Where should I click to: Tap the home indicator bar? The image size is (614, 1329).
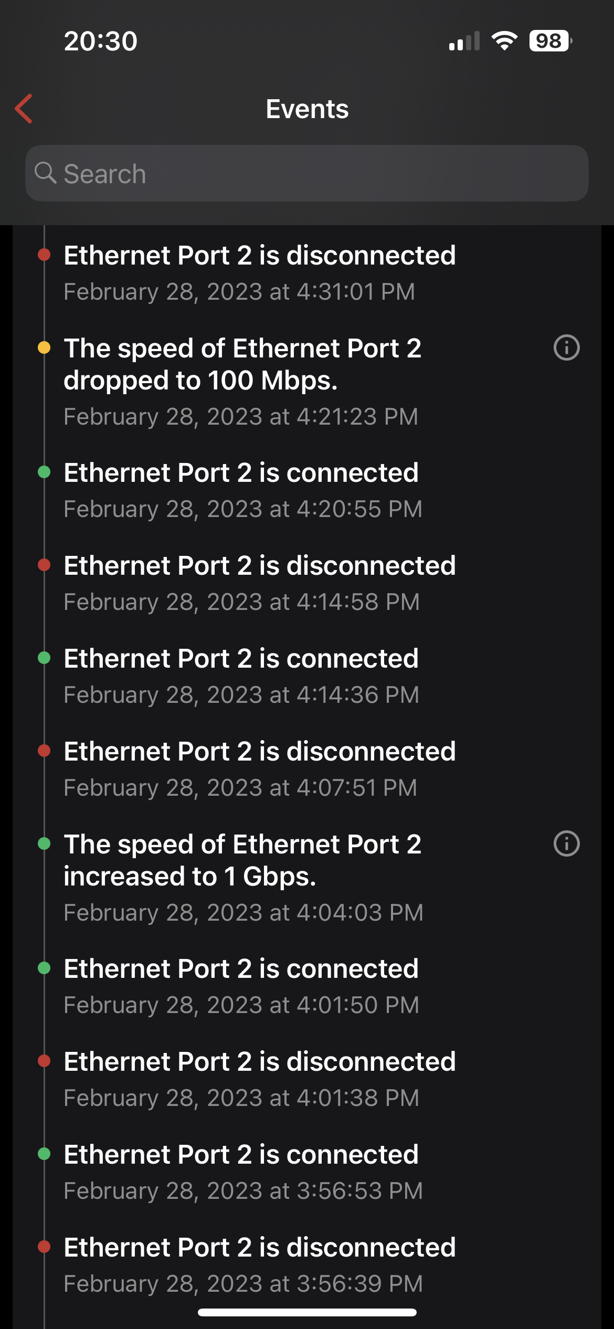pyautogui.click(x=307, y=1312)
